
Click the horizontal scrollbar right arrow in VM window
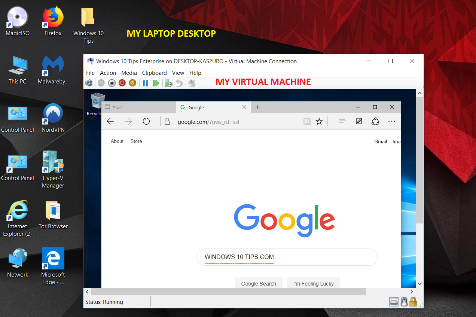[412, 292]
